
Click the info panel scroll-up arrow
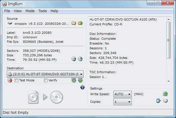point(169,19)
